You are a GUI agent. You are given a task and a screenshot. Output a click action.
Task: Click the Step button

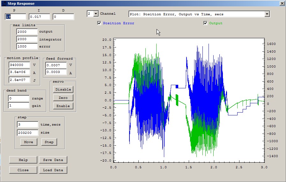49,142
